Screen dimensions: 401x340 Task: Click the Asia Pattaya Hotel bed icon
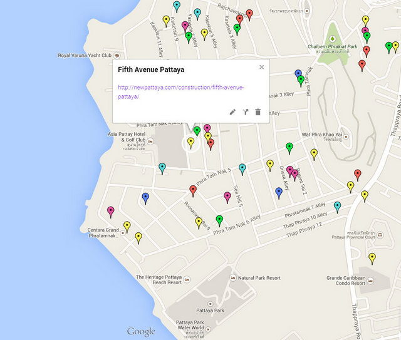click(150, 141)
